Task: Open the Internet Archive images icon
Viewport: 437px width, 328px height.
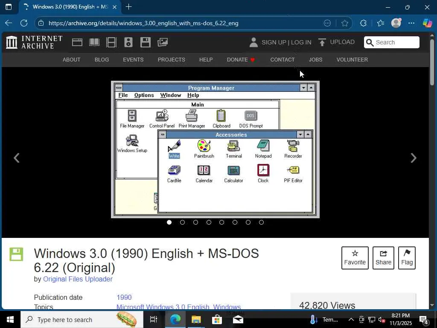Action: coord(163,42)
